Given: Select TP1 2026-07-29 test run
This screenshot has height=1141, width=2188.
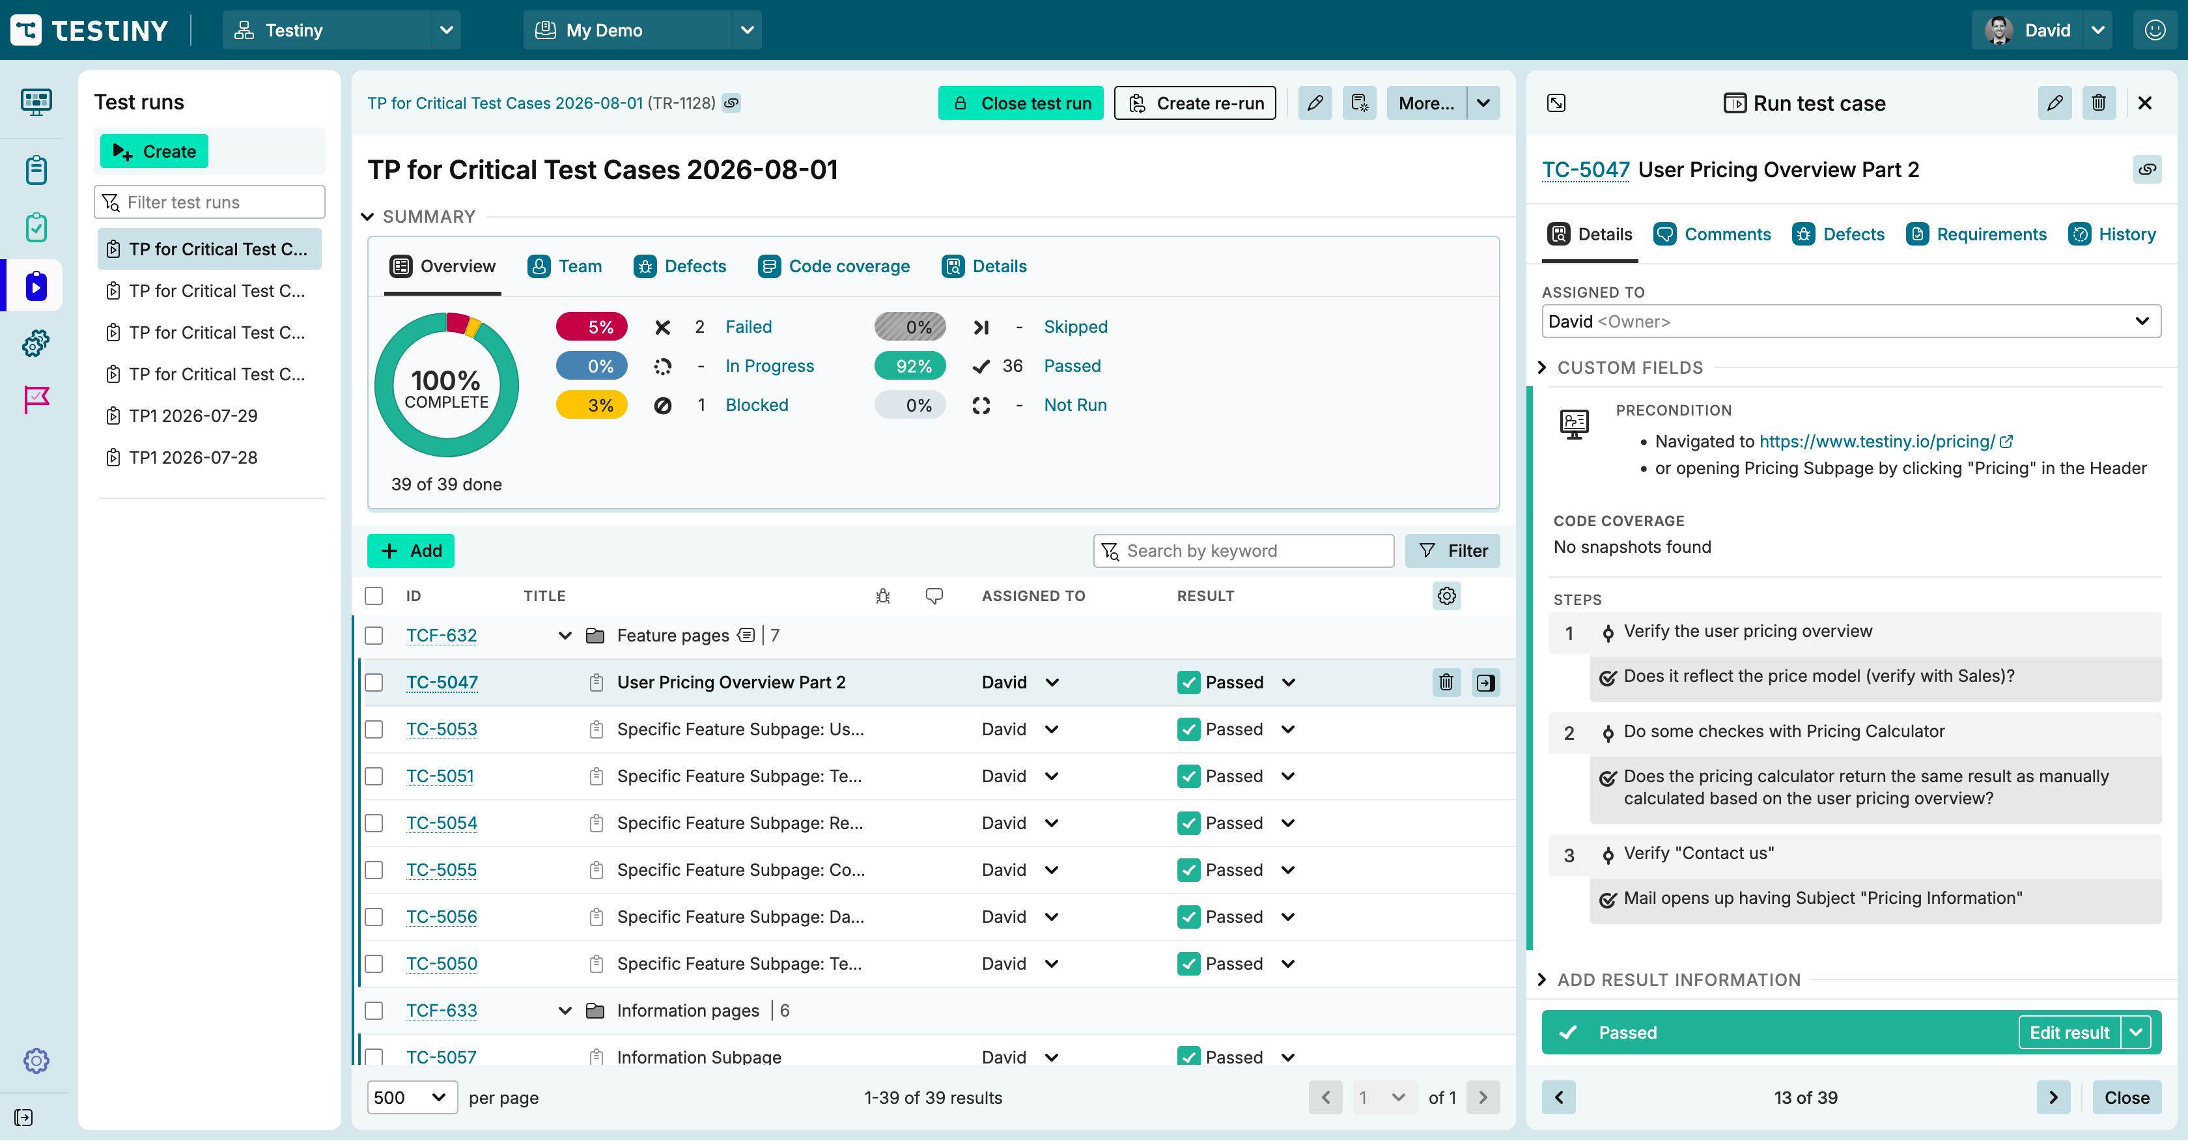Looking at the screenshot, I should coord(209,416).
